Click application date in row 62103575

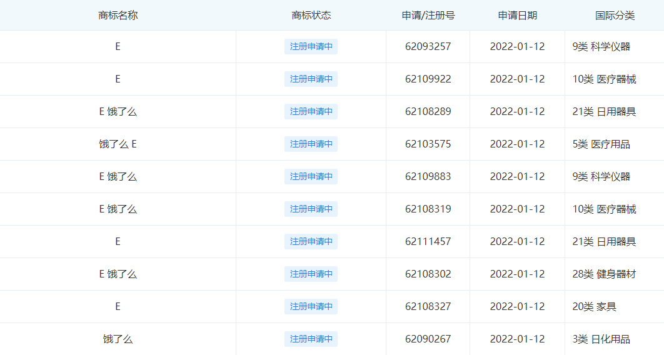pyautogui.click(x=518, y=144)
